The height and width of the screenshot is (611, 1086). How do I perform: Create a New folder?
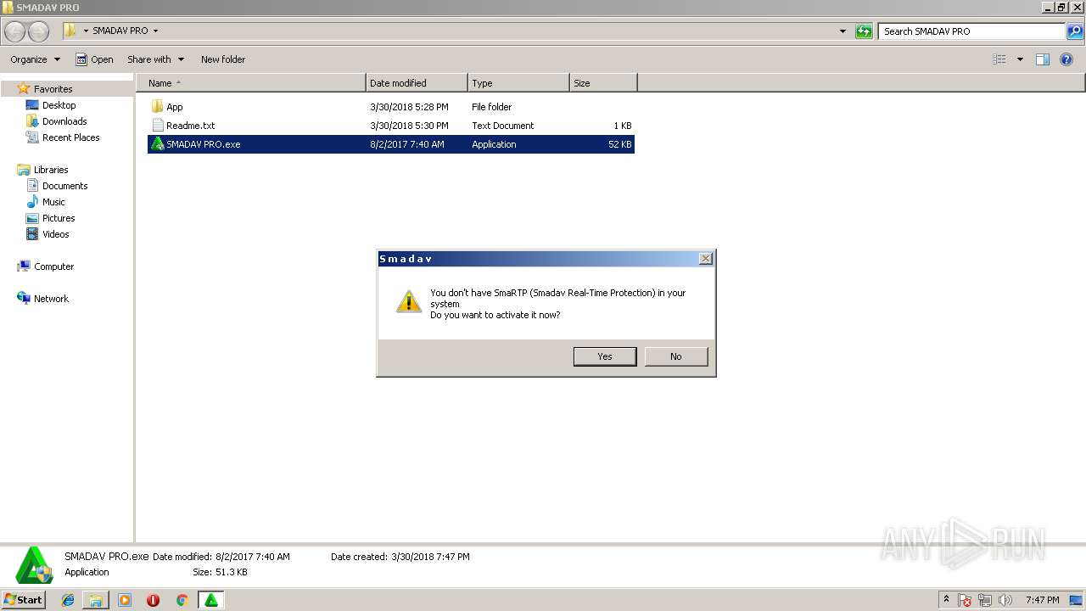coord(223,59)
